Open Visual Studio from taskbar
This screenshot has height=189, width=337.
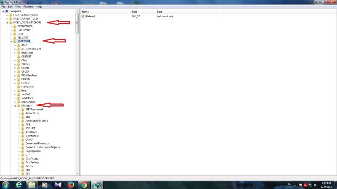tap(58, 185)
